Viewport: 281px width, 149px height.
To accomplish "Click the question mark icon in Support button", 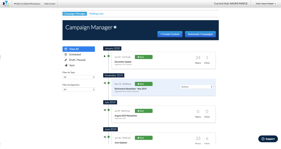I will pyautogui.click(x=263, y=139).
